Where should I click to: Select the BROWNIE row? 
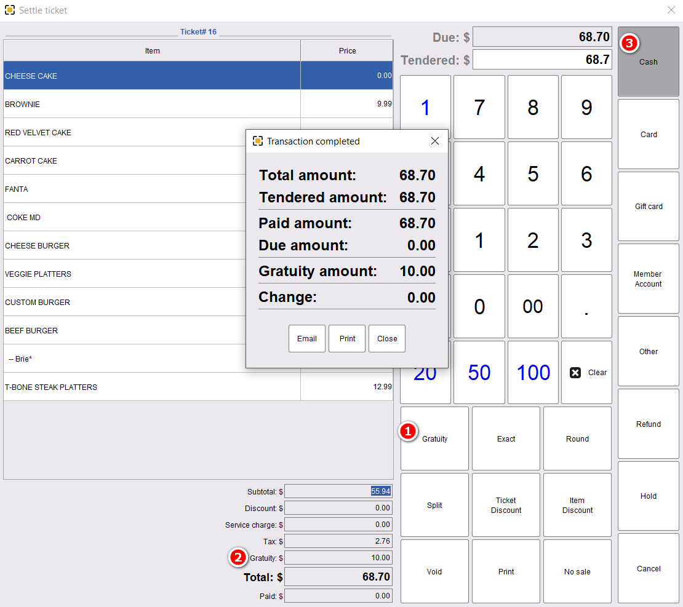coord(198,104)
